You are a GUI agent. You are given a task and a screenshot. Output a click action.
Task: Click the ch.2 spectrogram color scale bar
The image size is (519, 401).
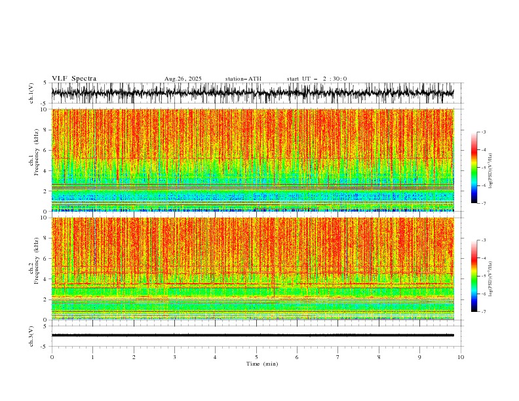(x=474, y=276)
